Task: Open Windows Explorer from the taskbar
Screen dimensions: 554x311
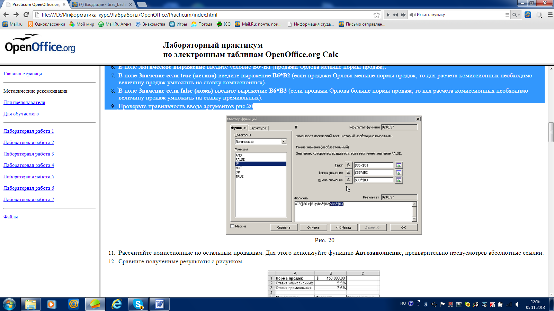Action: tap(31, 304)
